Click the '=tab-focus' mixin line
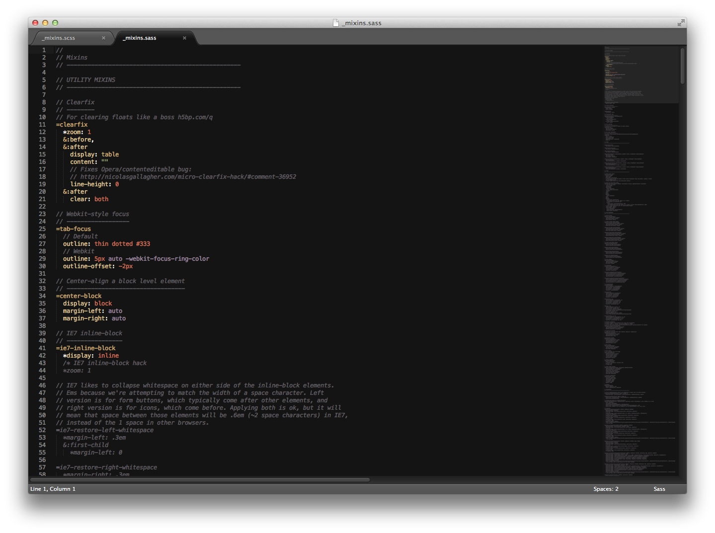The width and height of the screenshot is (715, 533). (x=74, y=229)
